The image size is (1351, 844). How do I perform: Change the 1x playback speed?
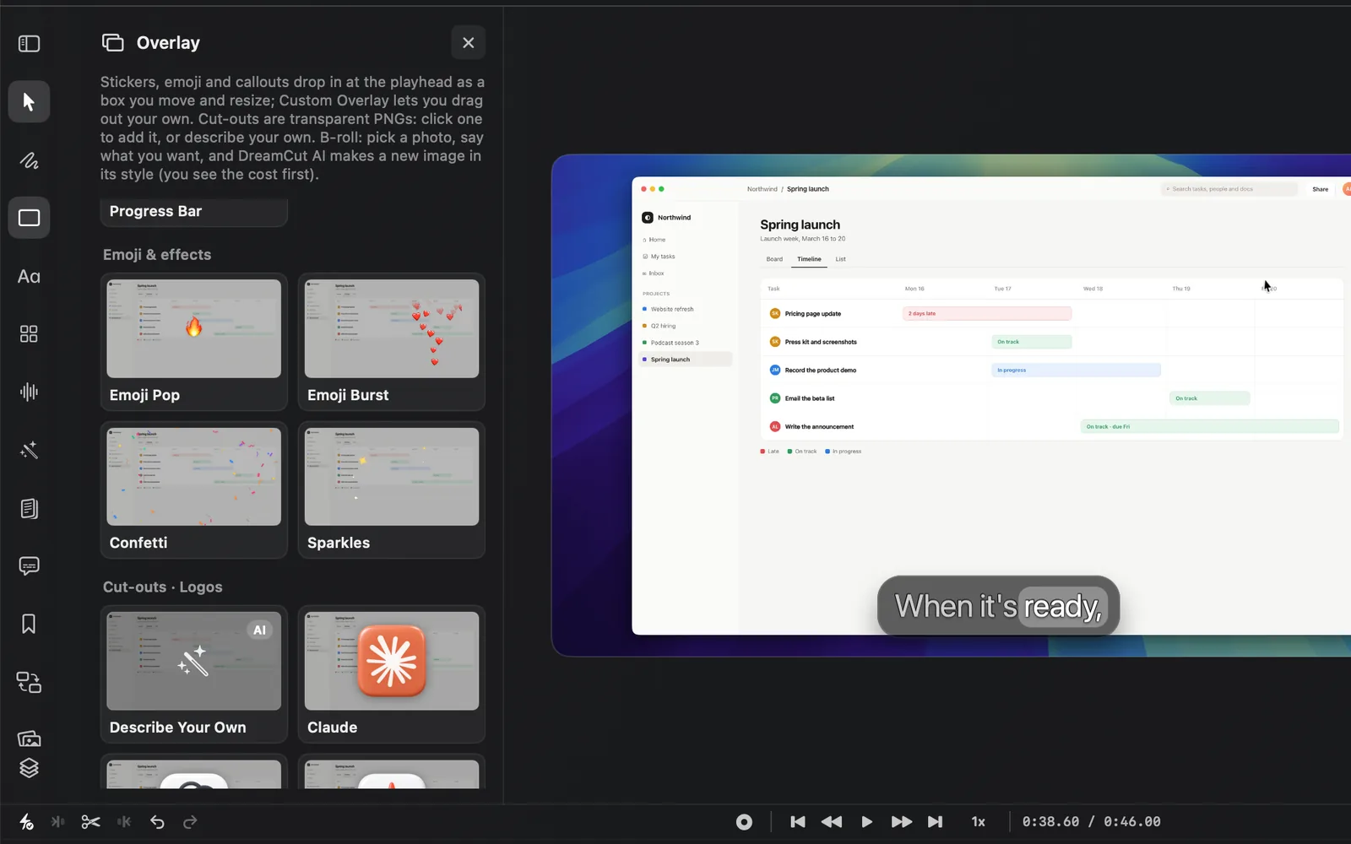tap(978, 822)
